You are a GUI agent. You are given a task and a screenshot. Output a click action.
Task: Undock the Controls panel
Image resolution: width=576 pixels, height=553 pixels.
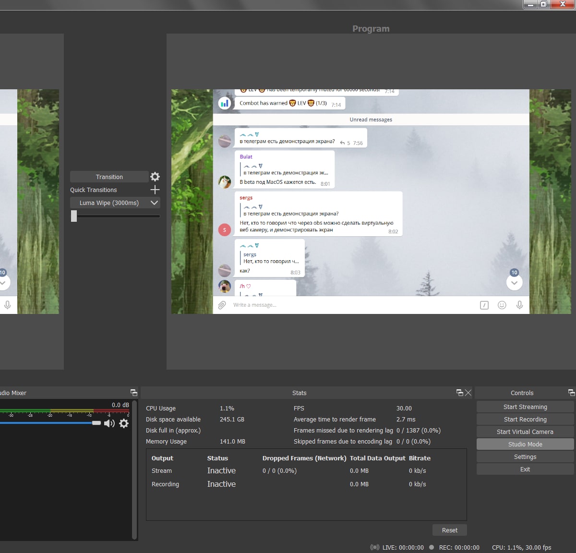pos(571,393)
